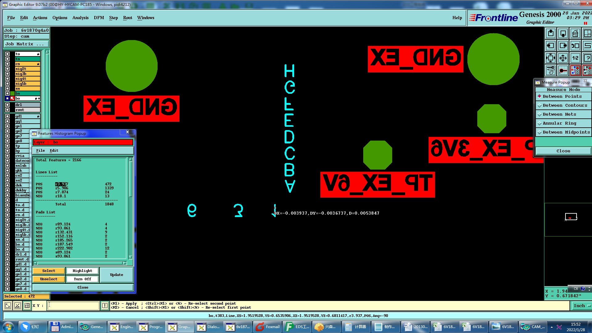Toggle checkbox for layer sig2t

[7, 69]
